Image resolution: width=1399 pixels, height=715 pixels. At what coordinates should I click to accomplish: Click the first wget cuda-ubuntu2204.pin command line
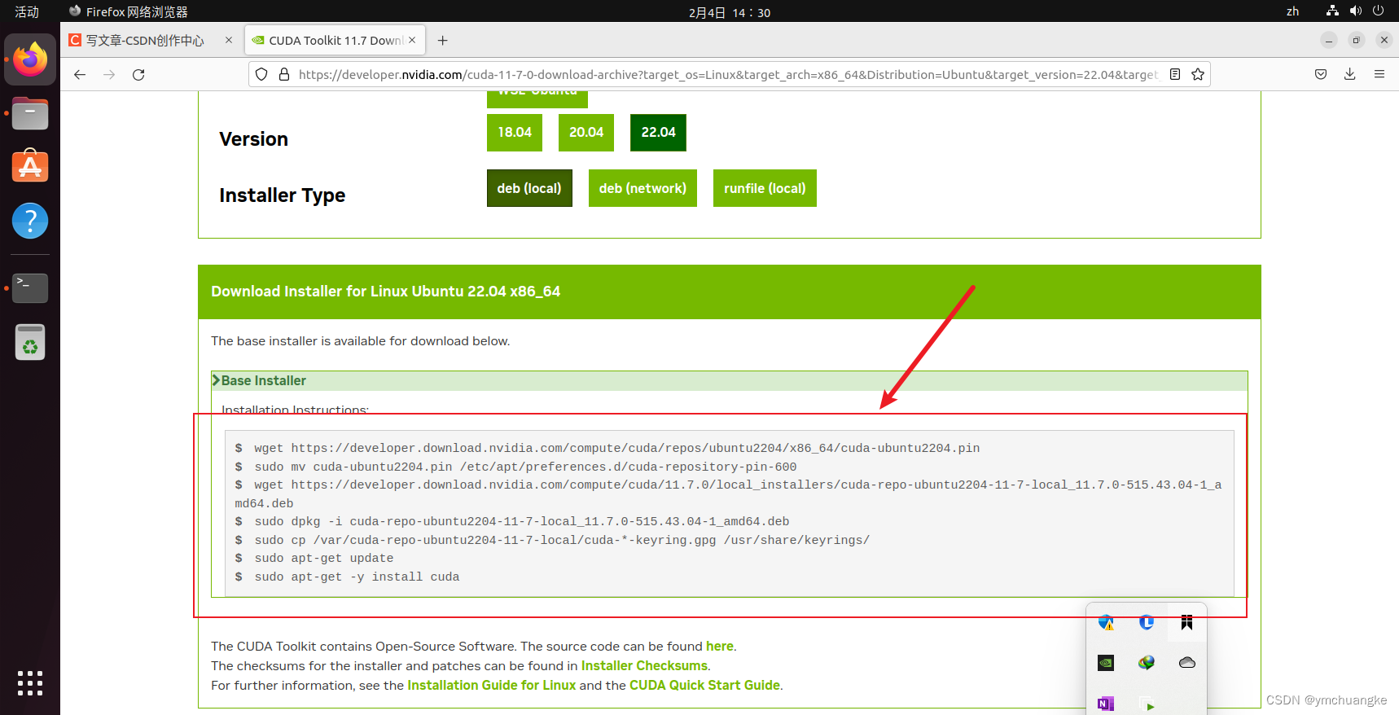616,448
